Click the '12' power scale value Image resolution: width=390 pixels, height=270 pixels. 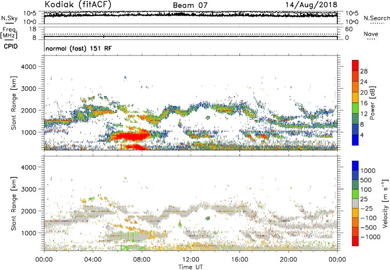[x=364, y=114]
